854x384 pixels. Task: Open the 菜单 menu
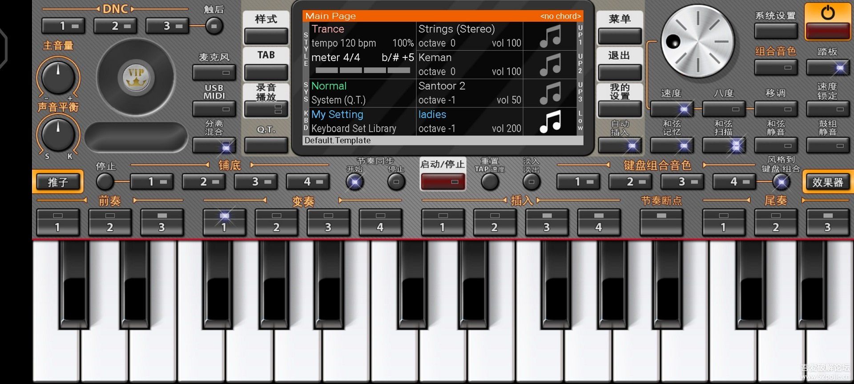click(620, 36)
